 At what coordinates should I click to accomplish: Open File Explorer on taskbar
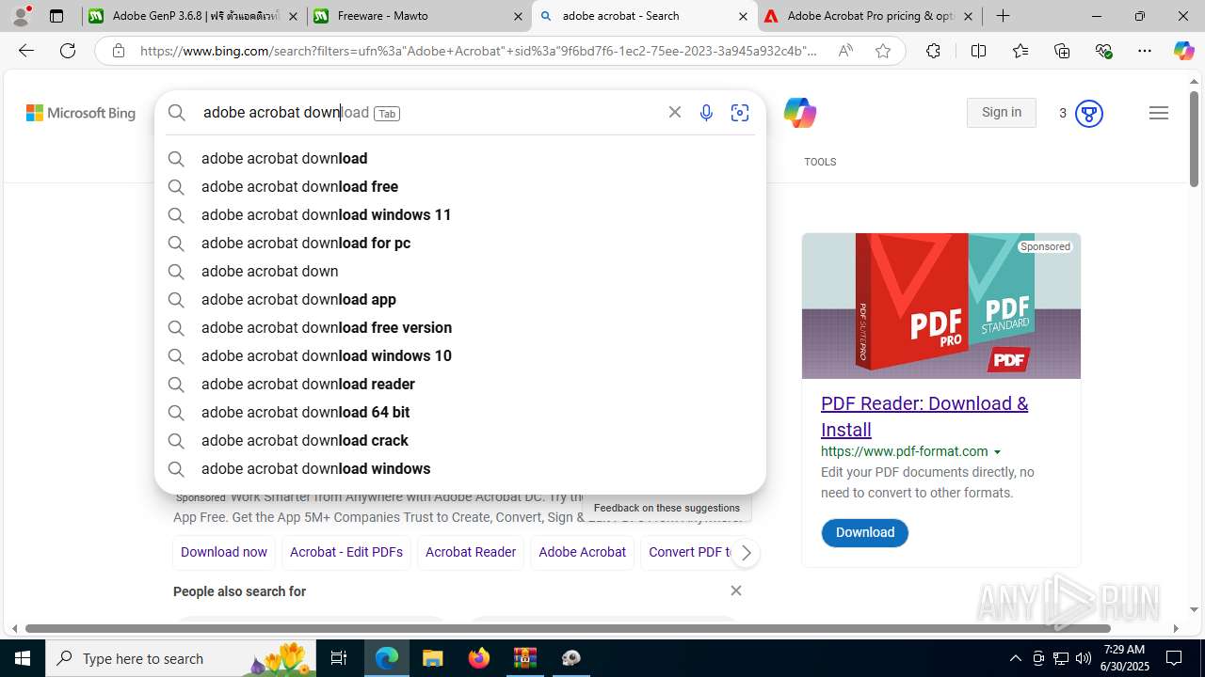(x=432, y=658)
